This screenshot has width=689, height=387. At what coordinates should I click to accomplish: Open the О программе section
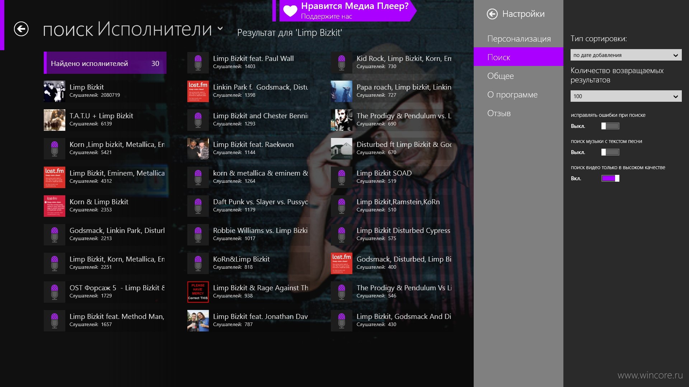tap(519, 95)
